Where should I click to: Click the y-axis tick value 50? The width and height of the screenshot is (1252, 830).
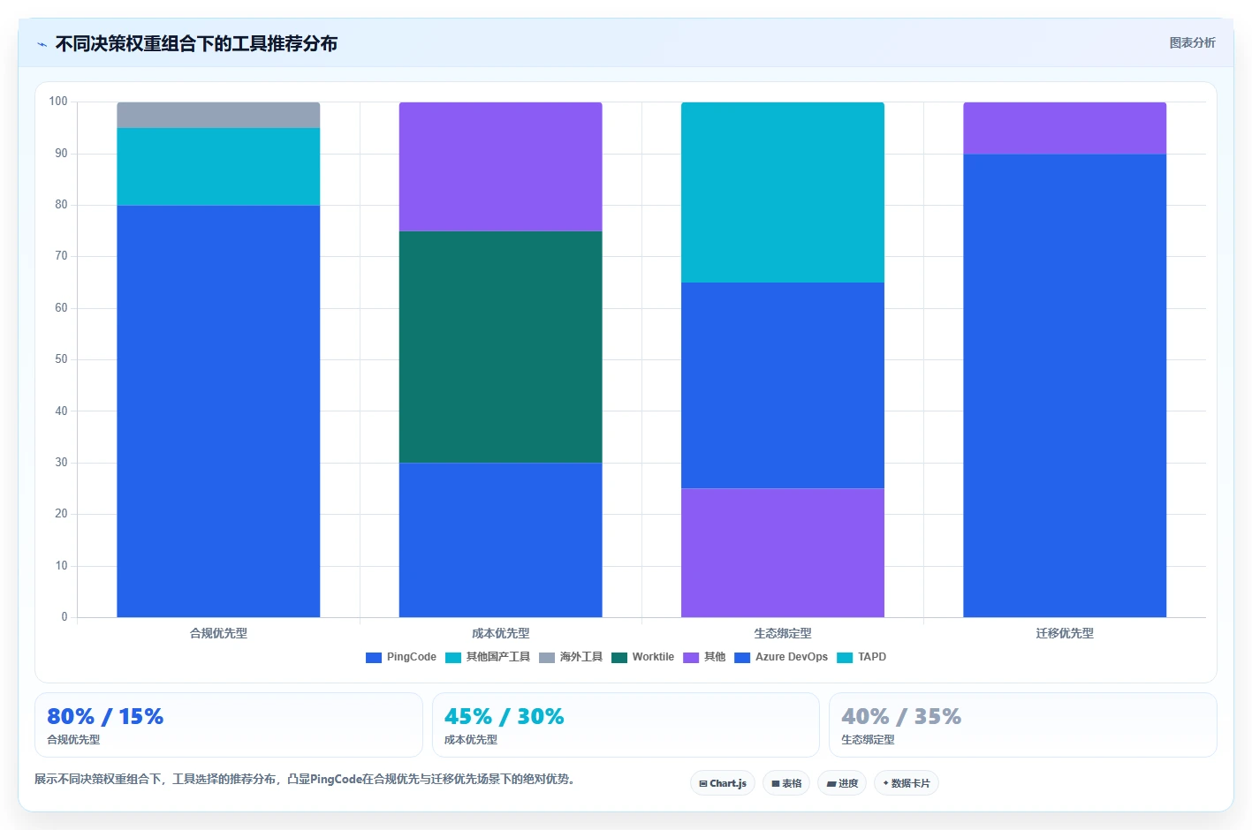pos(61,359)
